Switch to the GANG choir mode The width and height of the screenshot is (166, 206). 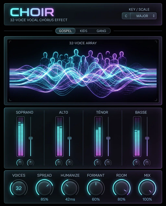[101, 31]
